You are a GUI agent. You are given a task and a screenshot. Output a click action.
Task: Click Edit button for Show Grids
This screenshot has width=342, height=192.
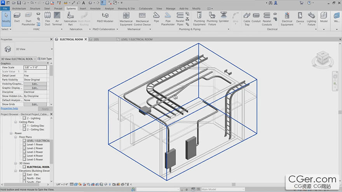tap(35, 104)
